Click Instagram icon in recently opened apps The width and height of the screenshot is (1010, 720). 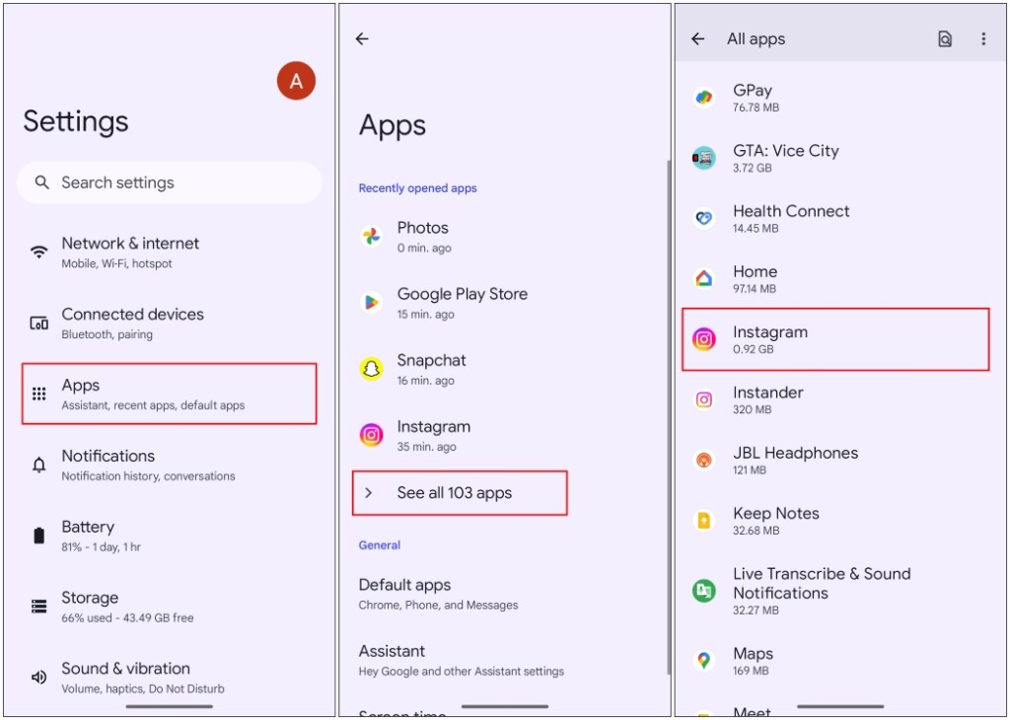click(x=372, y=435)
